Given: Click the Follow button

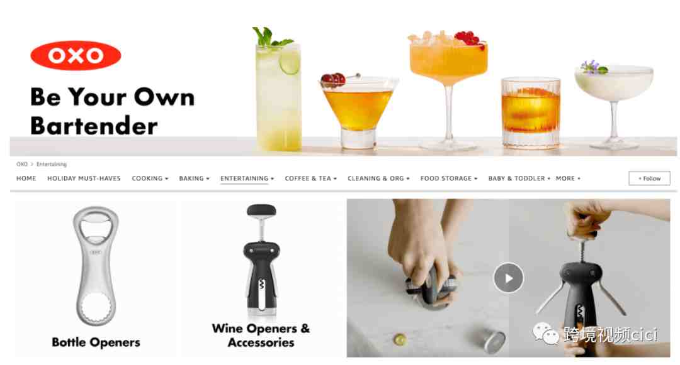Looking at the screenshot, I should coord(649,178).
